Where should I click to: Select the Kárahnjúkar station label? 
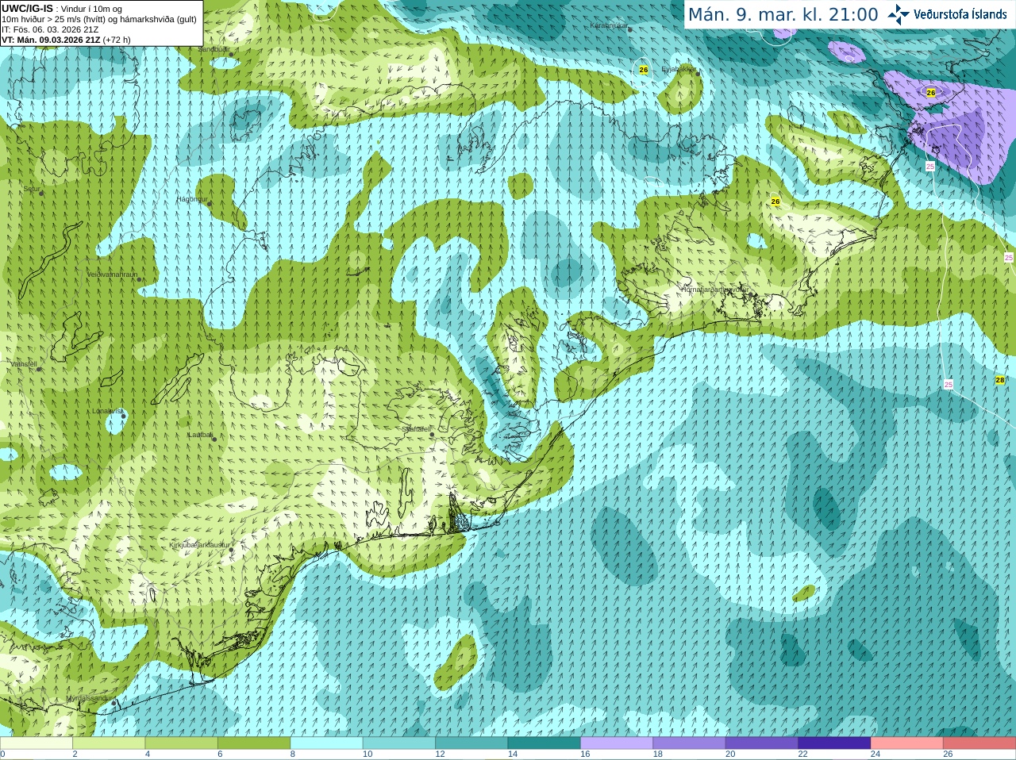coord(610,25)
